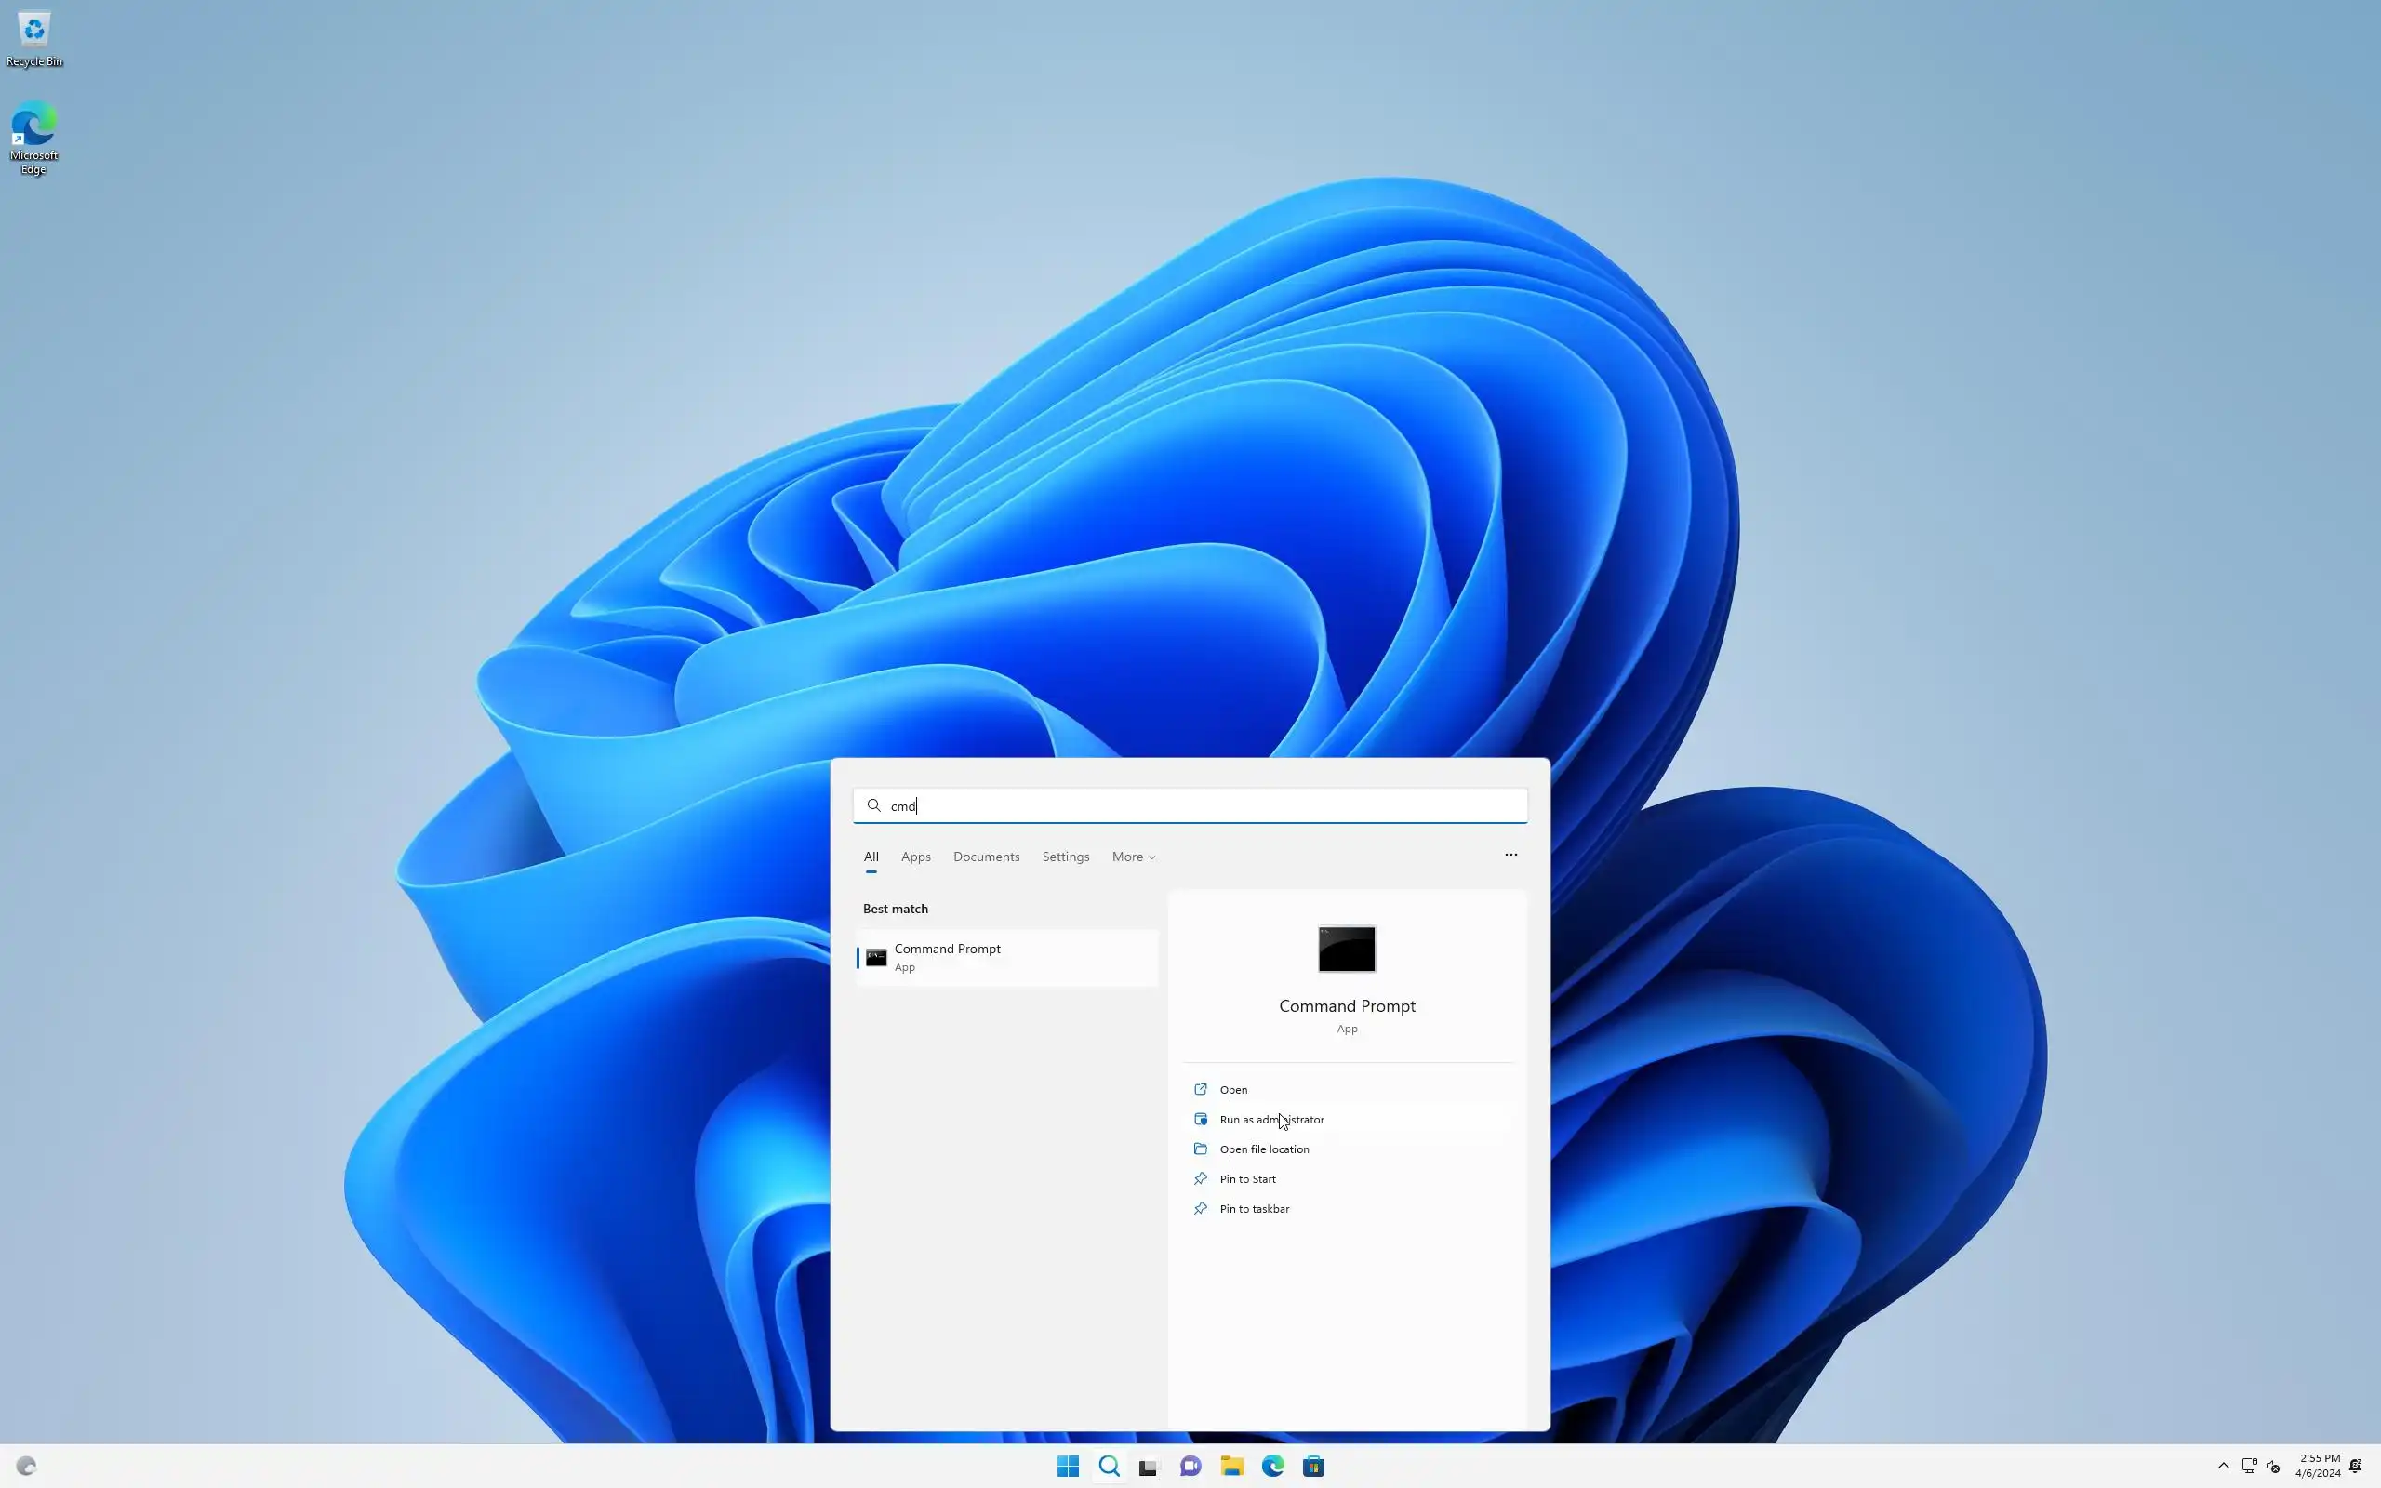Select Recycle Bin desktop icon

pos(34,39)
